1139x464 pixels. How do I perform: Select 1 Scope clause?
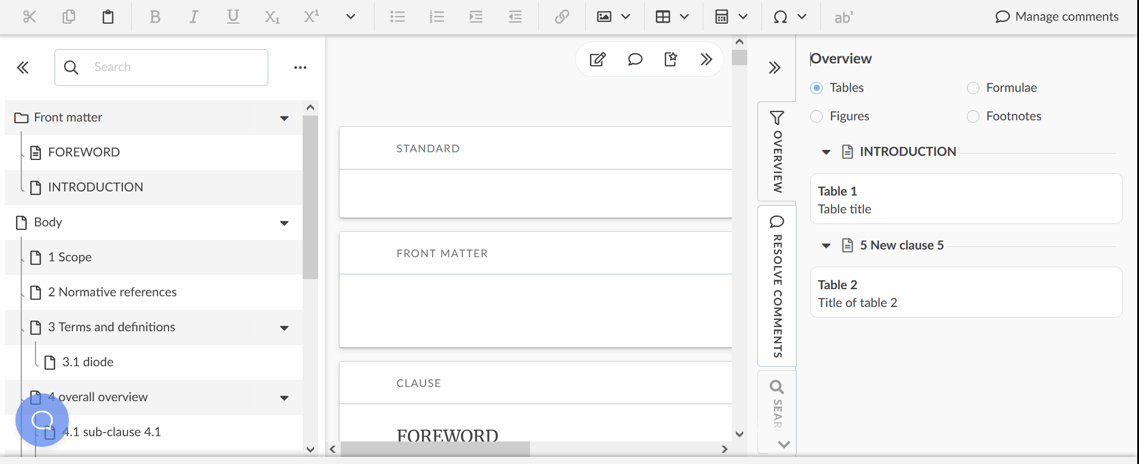tap(69, 257)
